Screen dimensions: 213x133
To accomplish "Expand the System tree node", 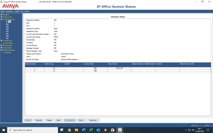I will [2, 15].
